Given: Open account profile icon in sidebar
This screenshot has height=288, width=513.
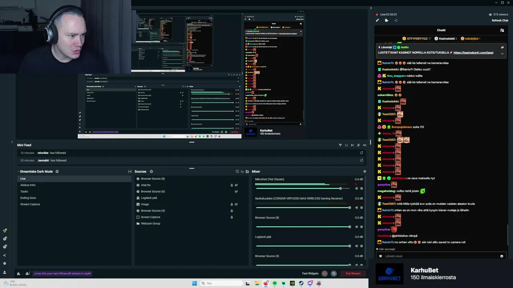Looking at the screenshot, I should tap(5, 272).
